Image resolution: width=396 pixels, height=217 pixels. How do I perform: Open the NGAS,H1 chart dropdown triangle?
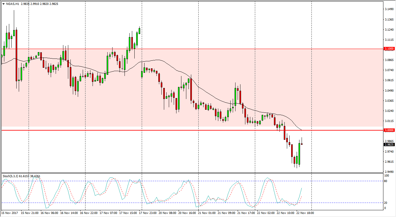coord(3,4)
